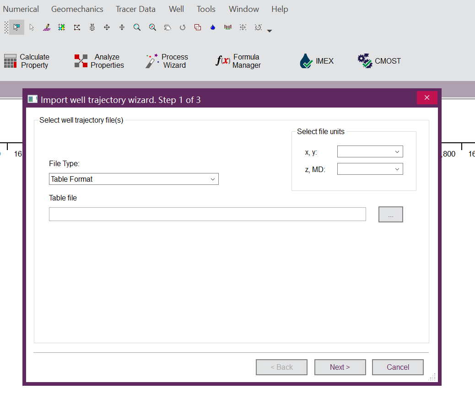This screenshot has width=475, height=394.
Task: Click the Table file path field
Action: pos(207,214)
